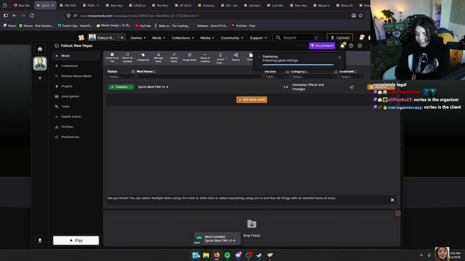Close the Did you know tip banner
Image resolution: width=465 pixels, height=261 pixels.
click(x=392, y=200)
